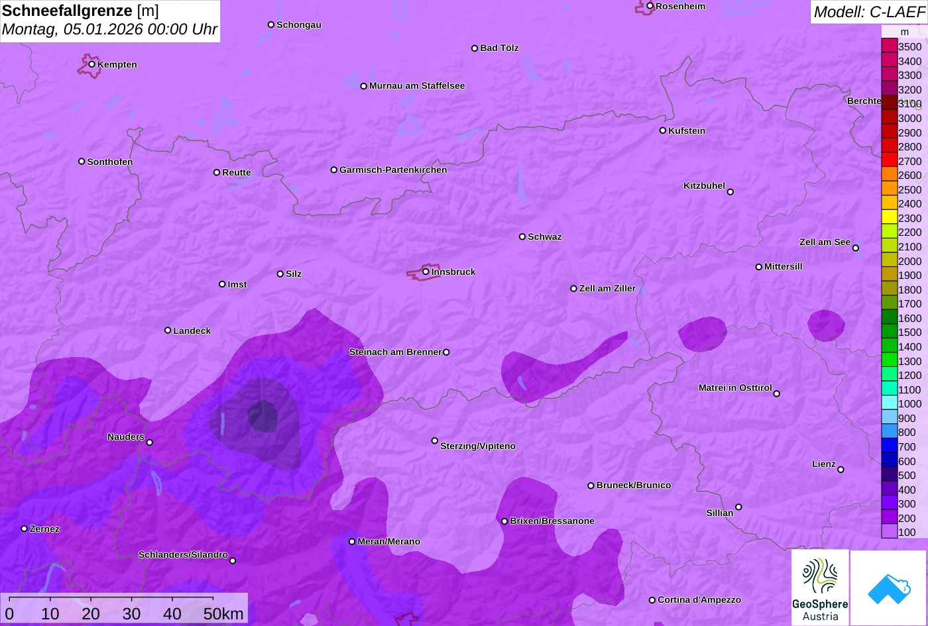Click the Imst location dot
This screenshot has height=626, width=928.
222,284
